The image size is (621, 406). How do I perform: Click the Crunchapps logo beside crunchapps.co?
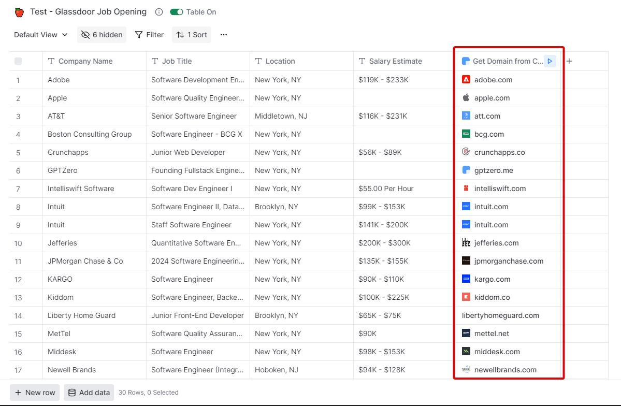(x=466, y=152)
